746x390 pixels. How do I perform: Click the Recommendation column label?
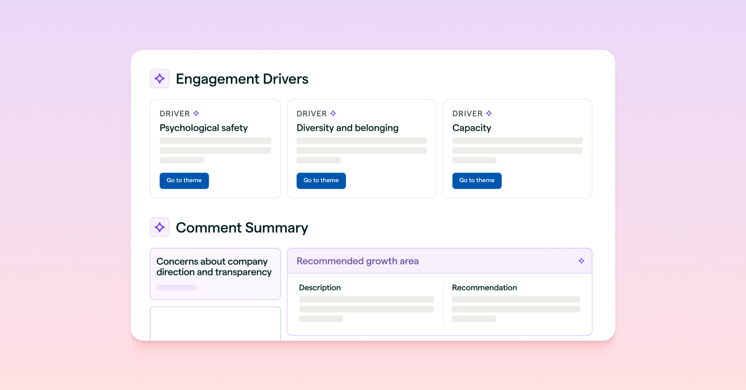click(484, 288)
